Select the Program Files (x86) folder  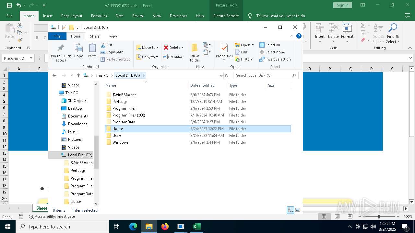198,115
